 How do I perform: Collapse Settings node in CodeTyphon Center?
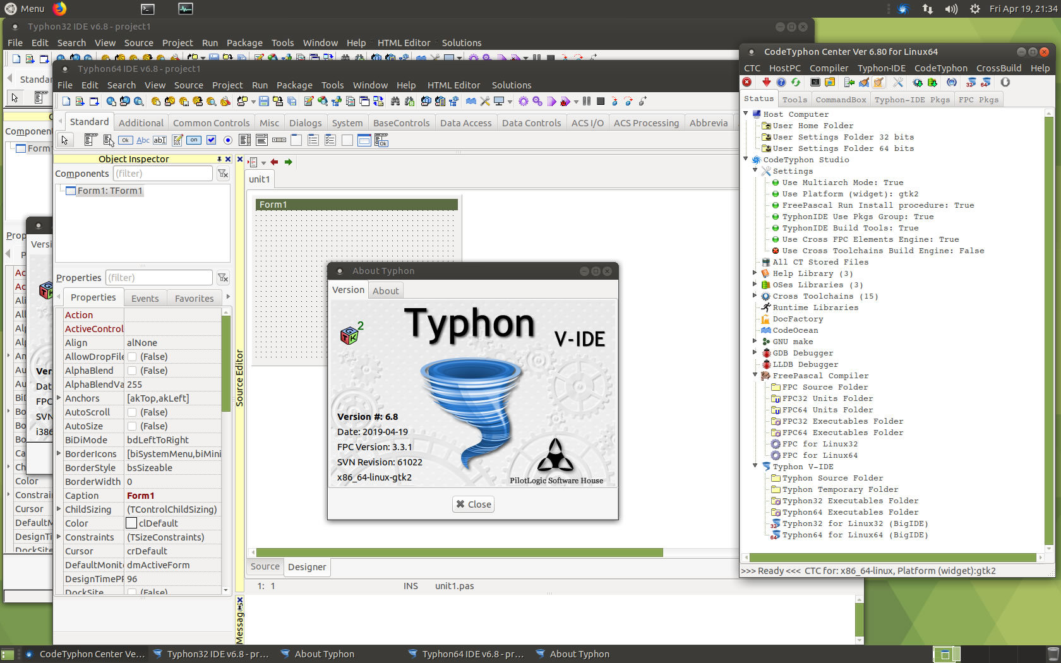pyautogui.click(x=755, y=170)
